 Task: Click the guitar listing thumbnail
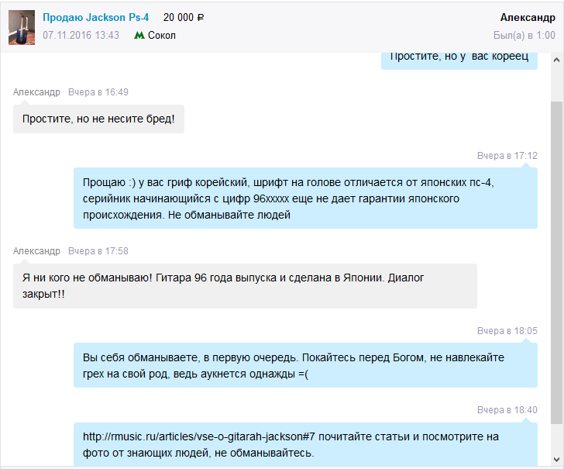tap(22, 27)
